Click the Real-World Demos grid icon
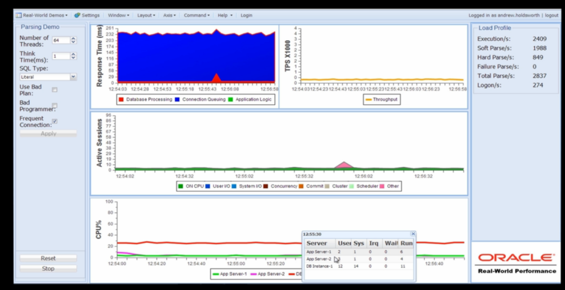 [18, 15]
